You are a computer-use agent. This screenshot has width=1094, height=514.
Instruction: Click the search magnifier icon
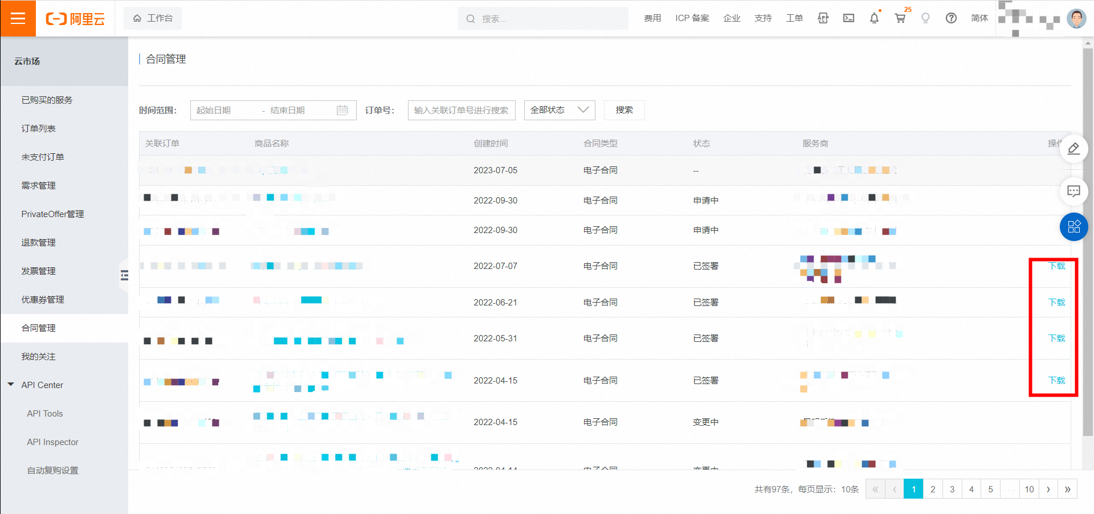coord(471,19)
